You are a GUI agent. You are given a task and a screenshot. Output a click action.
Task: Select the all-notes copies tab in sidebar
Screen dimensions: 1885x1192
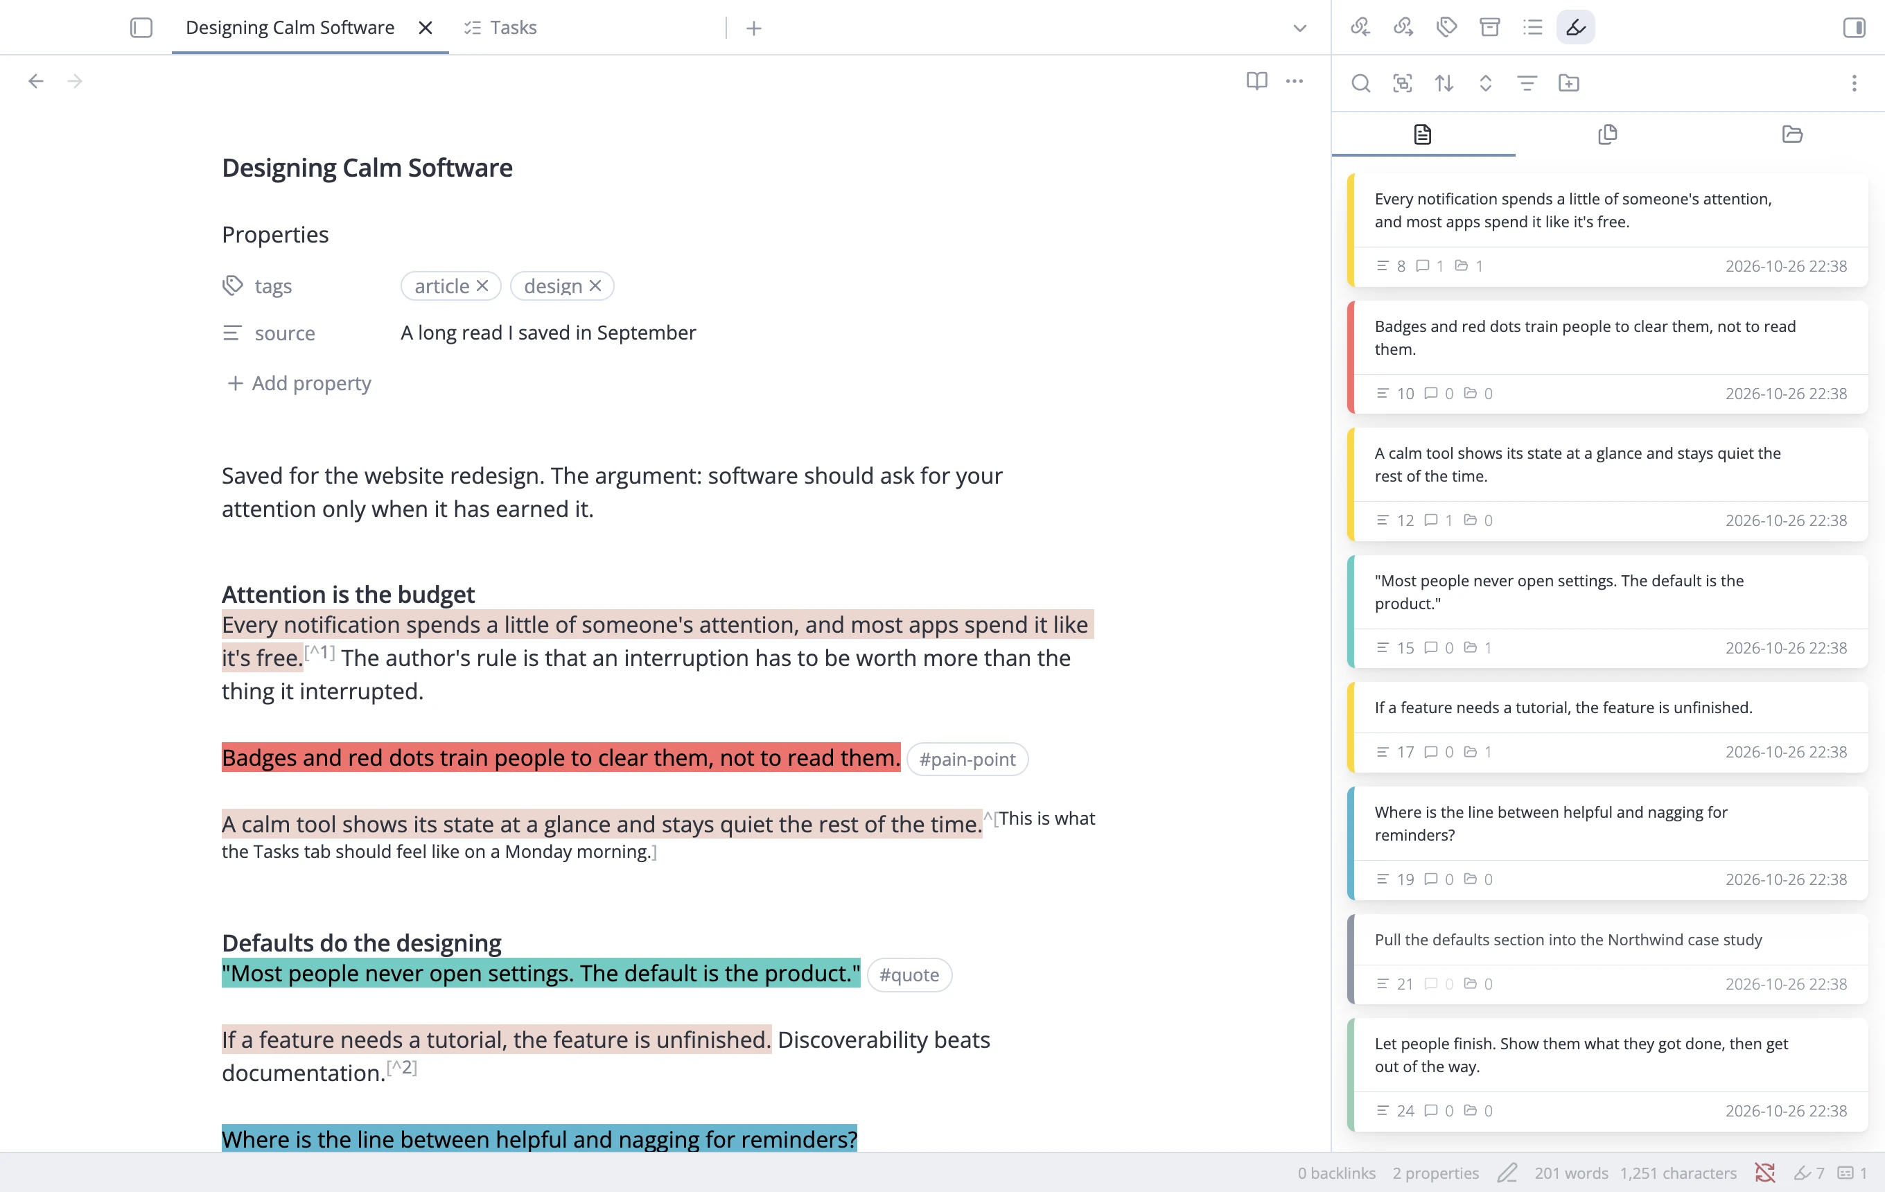point(1607,134)
